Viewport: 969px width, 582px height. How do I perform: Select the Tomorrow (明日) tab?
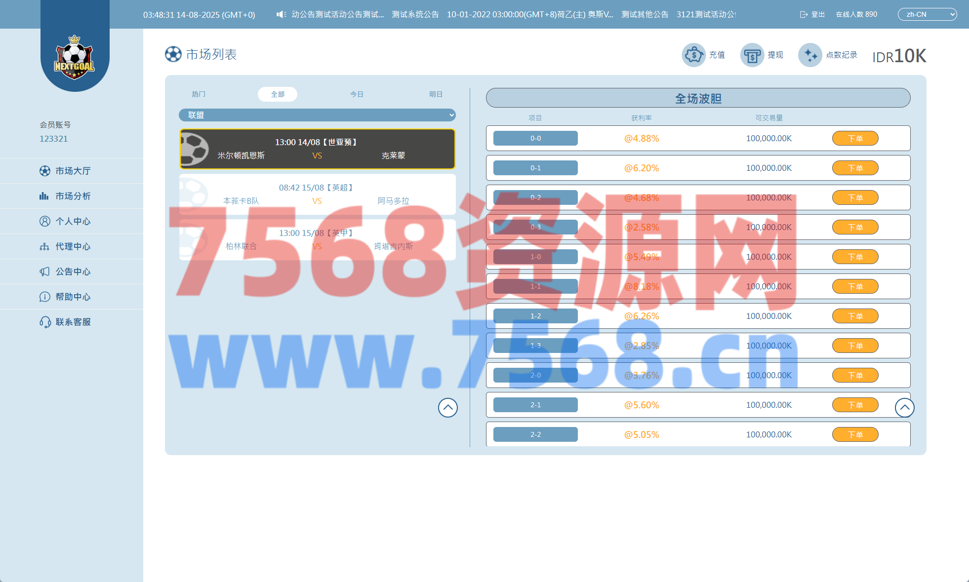tap(436, 94)
